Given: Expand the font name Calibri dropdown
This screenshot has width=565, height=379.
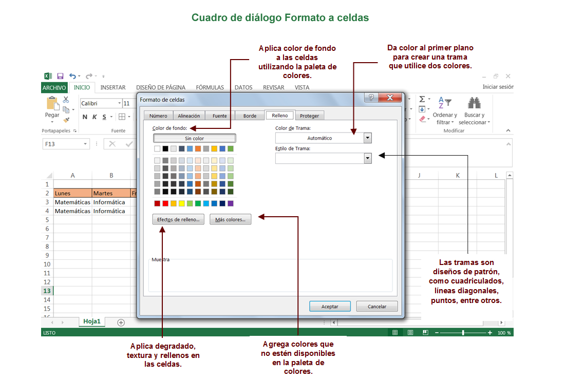Looking at the screenshot, I should tap(119, 103).
